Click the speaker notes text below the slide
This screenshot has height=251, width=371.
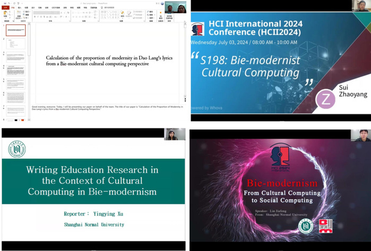[106, 108]
